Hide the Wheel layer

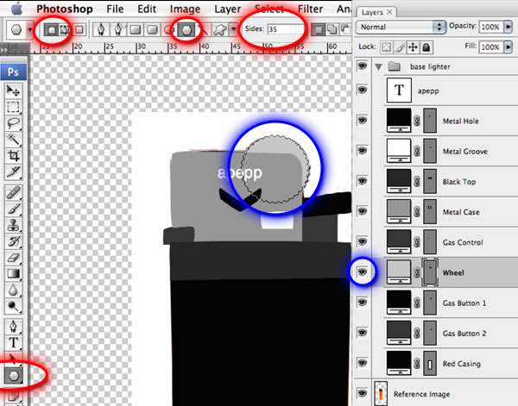pos(363,272)
